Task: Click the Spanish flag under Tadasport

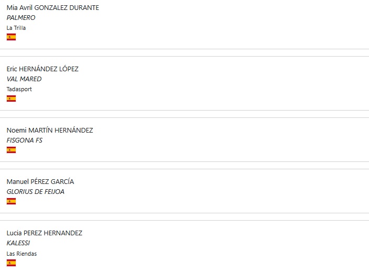Action: (11, 99)
